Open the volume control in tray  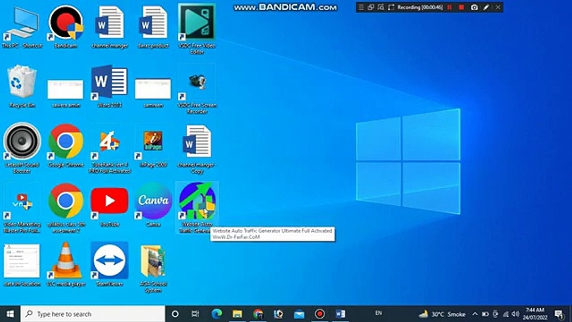click(515, 314)
